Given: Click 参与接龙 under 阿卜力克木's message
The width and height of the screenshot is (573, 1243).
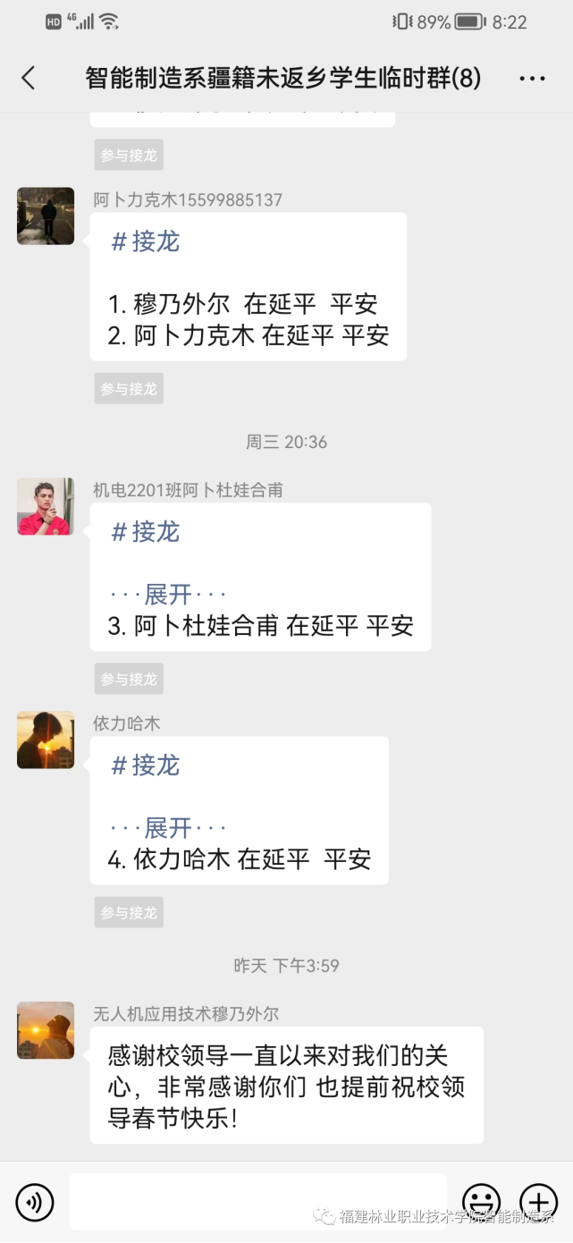Looking at the screenshot, I should point(129,388).
